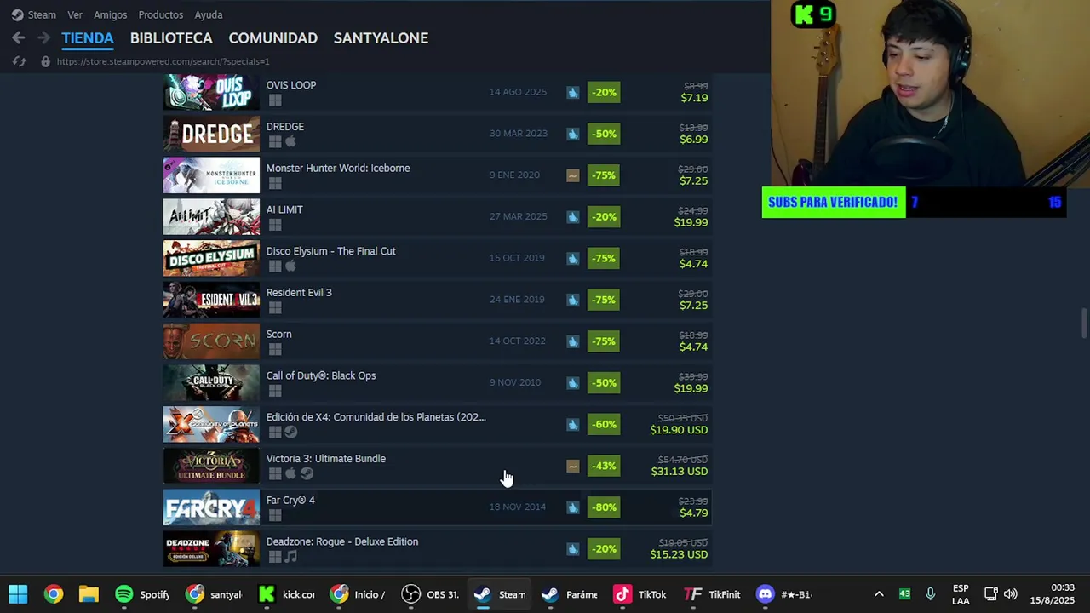
Task: Switch to the BIBLIOTECA tab
Action: 171,37
